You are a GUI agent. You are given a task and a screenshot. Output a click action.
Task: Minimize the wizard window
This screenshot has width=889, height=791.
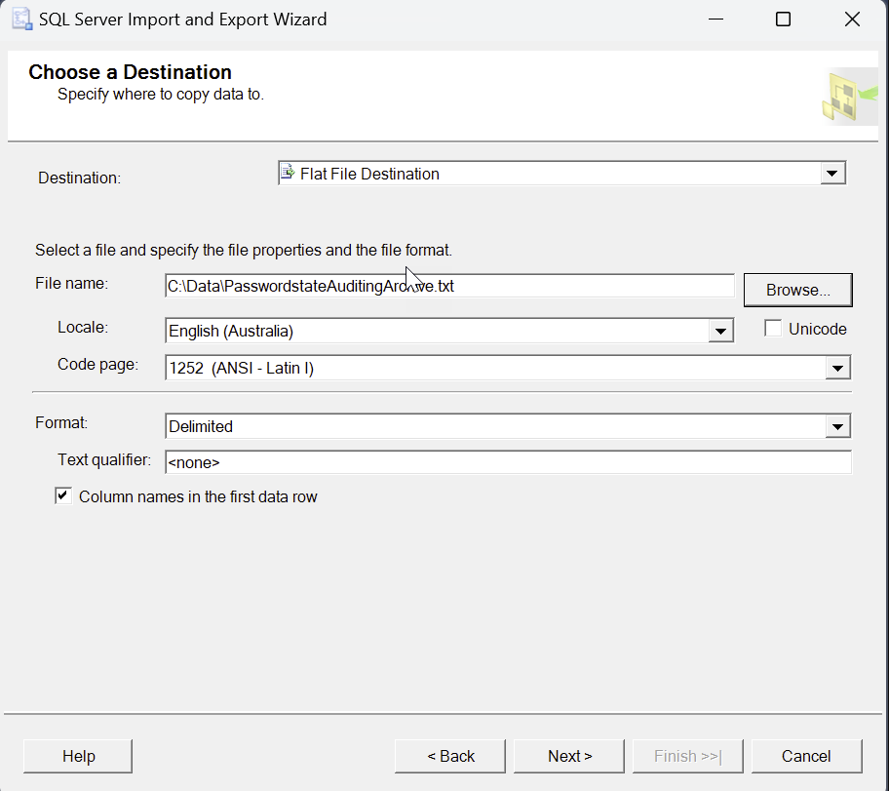pos(716,20)
